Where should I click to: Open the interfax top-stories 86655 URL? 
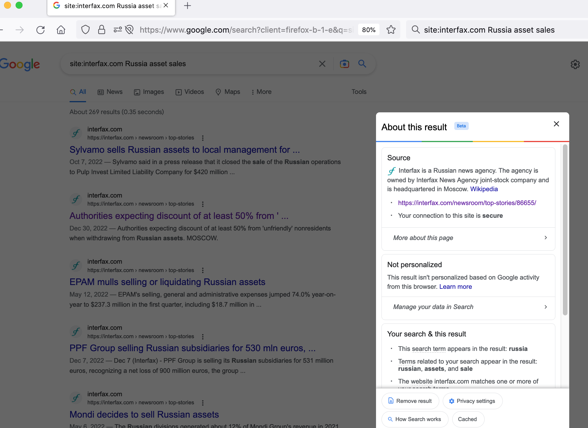coord(467,203)
